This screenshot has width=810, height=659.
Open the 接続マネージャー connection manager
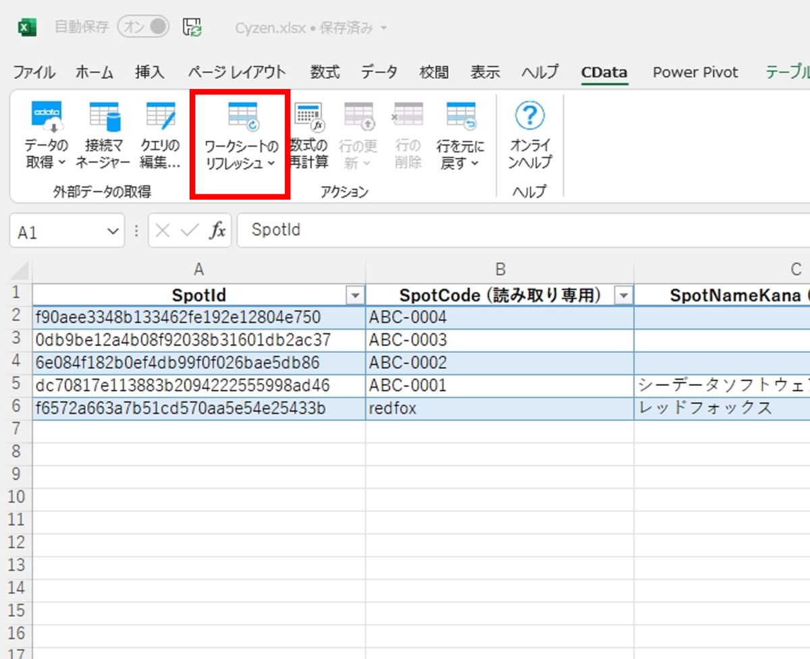(x=103, y=135)
